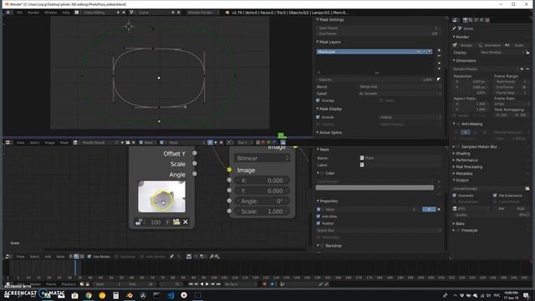This screenshot has width=535, height=301.
Task: Open Node menu in node editor header
Action: 60,257
